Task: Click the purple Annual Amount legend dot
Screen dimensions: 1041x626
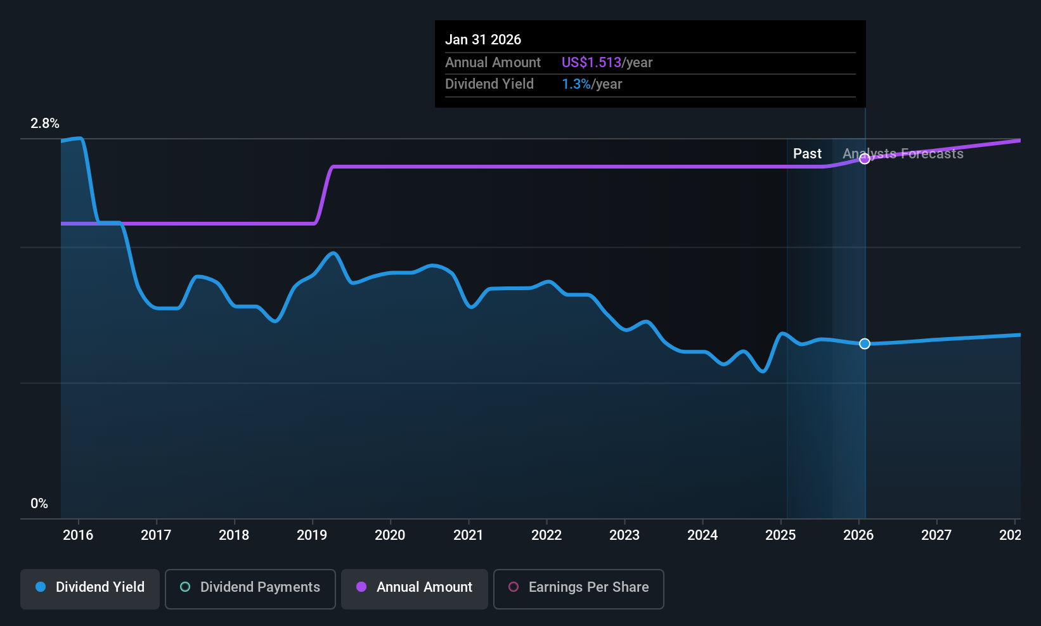Action: (x=361, y=587)
